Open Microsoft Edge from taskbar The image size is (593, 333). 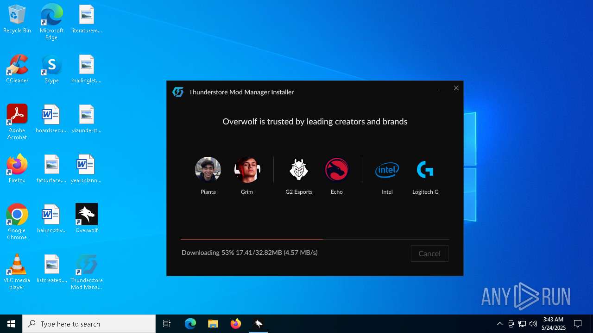pyautogui.click(x=190, y=324)
